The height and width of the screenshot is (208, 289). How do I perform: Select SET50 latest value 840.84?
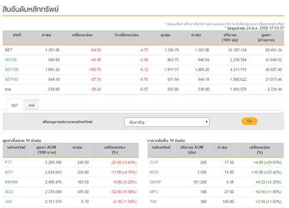(x=54, y=60)
